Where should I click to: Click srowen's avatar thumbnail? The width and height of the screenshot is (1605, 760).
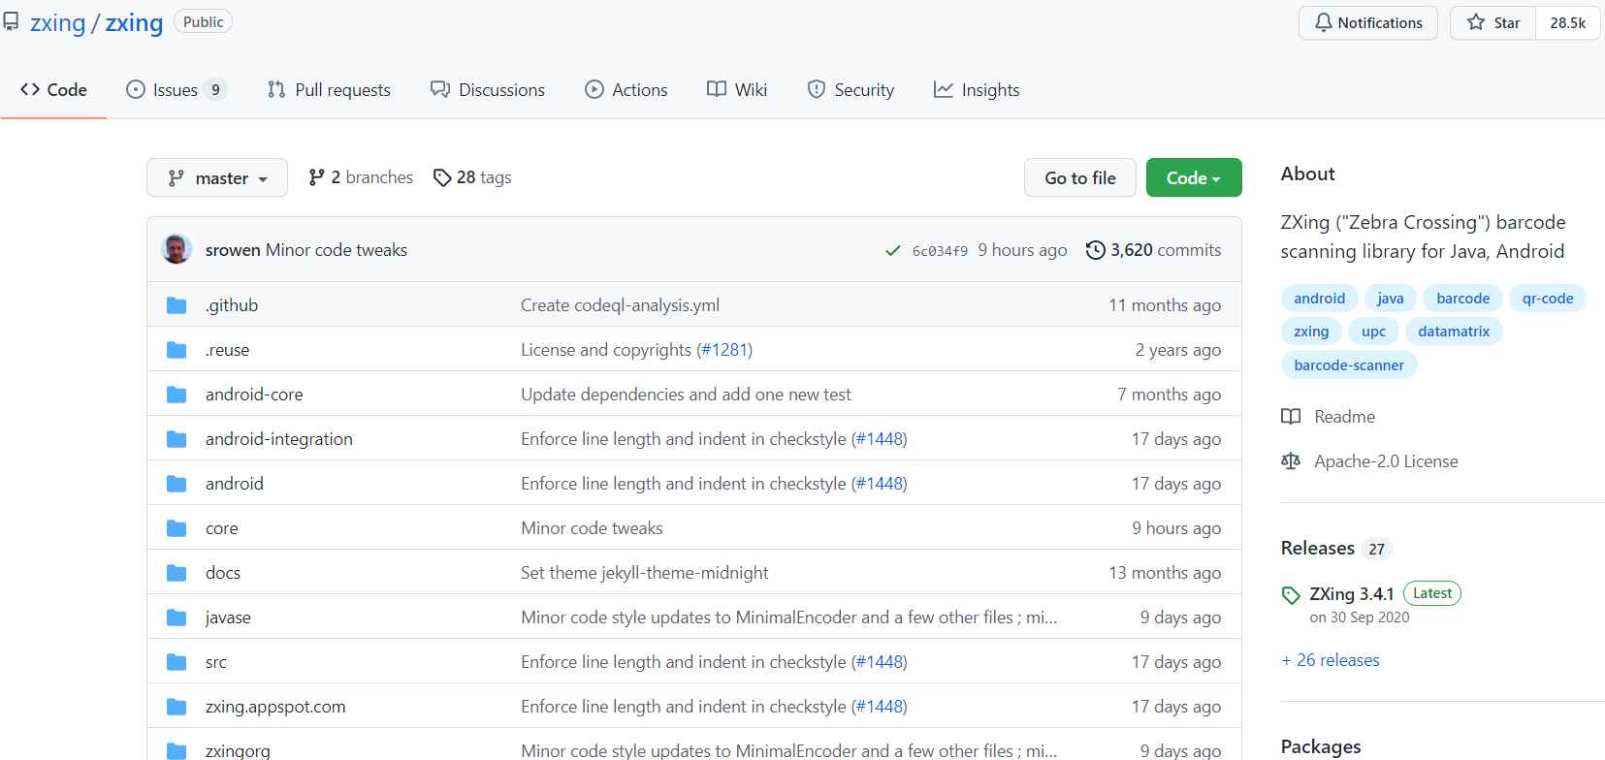tap(177, 249)
